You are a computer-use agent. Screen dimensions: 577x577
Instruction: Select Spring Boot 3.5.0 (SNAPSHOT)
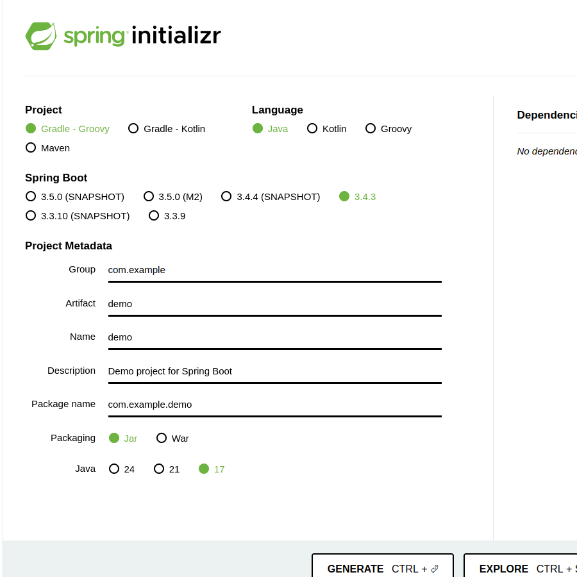[x=75, y=197]
